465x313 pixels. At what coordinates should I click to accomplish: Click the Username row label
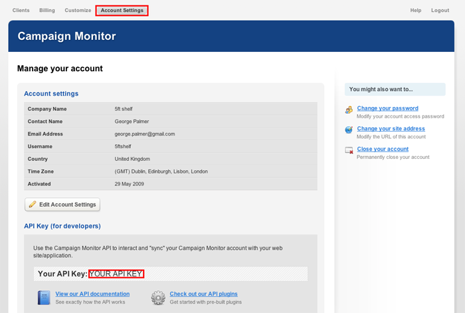[x=40, y=146]
